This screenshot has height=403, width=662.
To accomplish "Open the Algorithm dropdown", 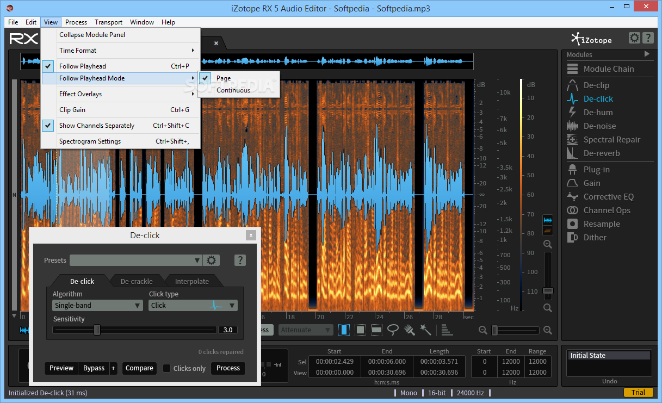I will 98,306.
